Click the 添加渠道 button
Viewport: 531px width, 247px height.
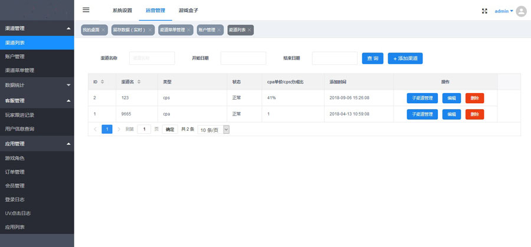click(405, 58)
